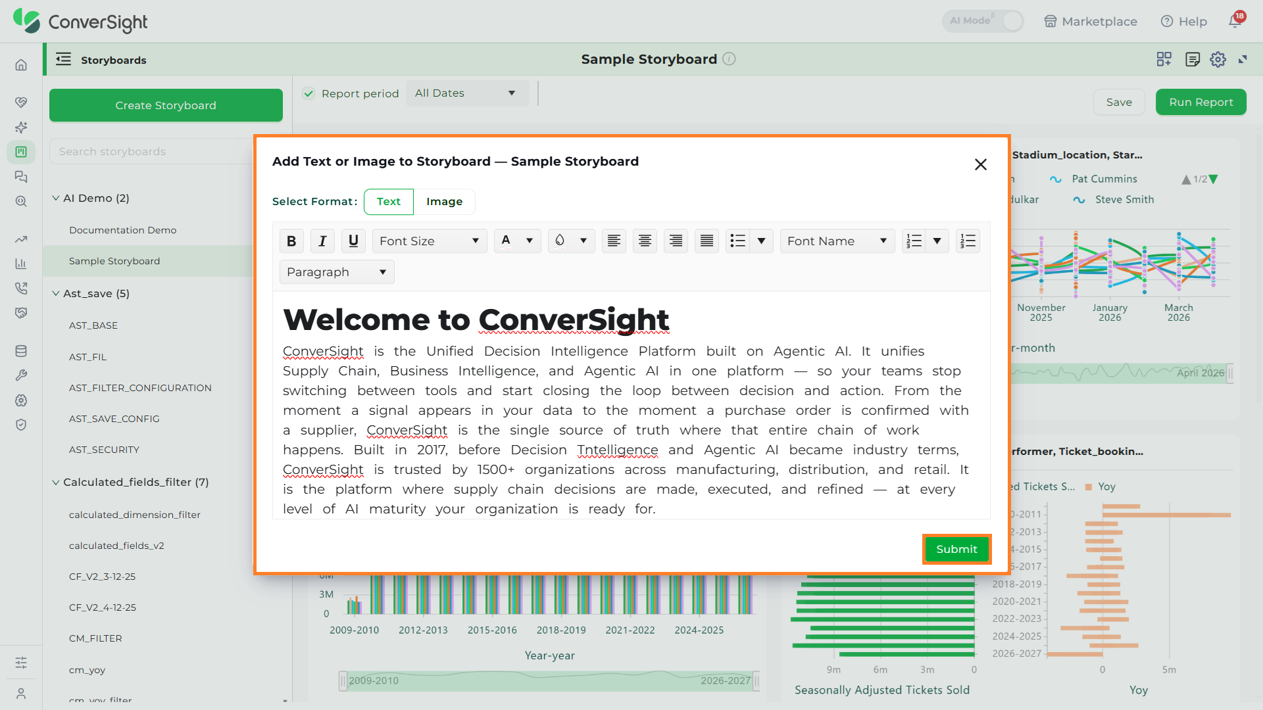Click the Create Storyboard button
This screenshot has height=710, width=1263.
click(166, 105)
